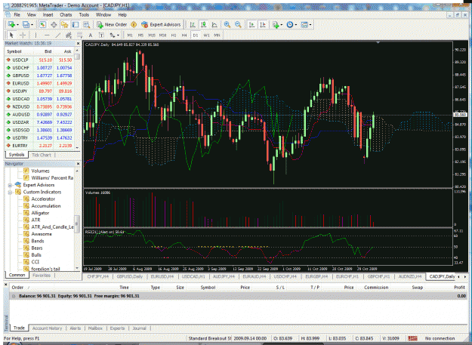The width and height of the screenshot is (472, 345).
Task: Switch chart to line chart
Action: 214,25
